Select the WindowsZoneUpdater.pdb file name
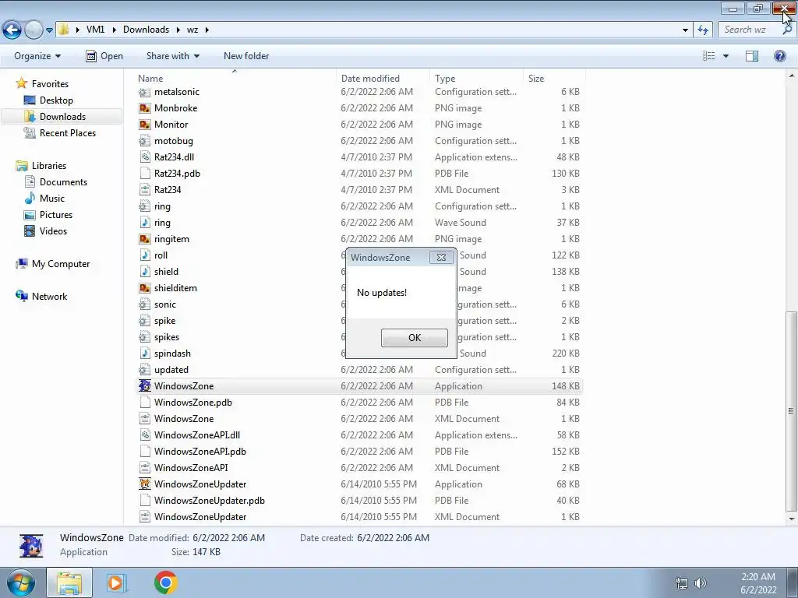 (209, 501)
